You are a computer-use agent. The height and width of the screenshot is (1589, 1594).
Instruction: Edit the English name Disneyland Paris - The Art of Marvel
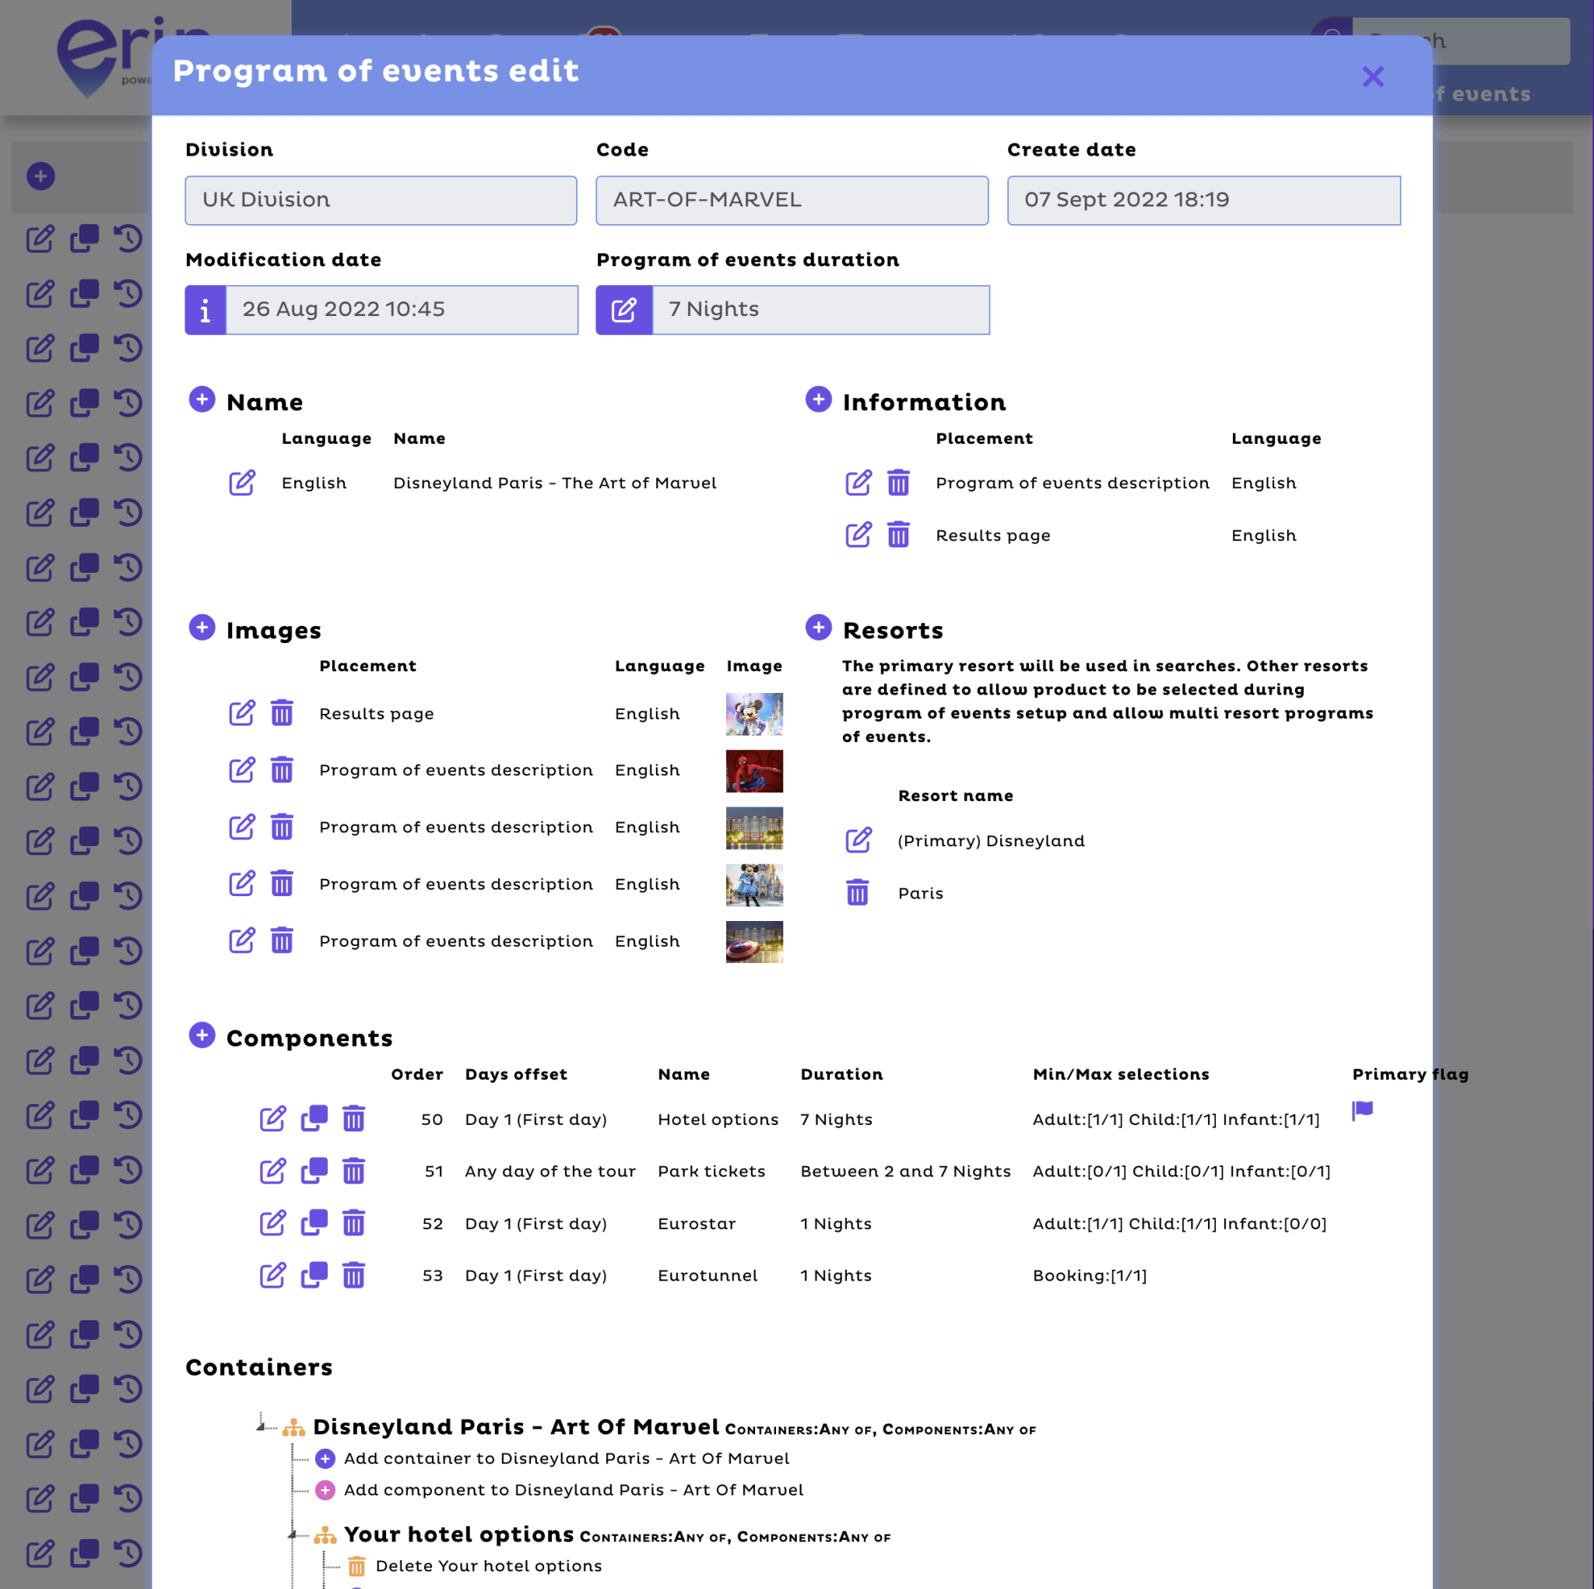point(242,483)
